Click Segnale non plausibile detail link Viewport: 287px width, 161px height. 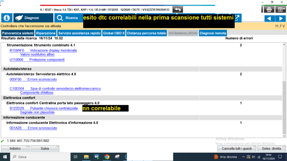point(37,112)
